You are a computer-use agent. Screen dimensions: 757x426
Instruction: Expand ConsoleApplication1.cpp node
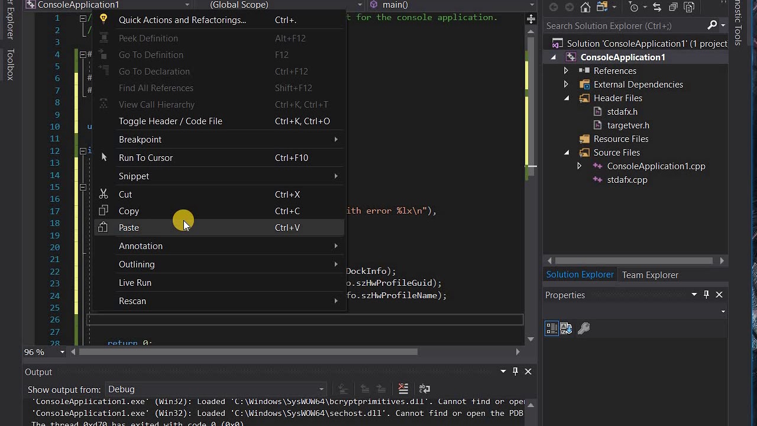579,166
